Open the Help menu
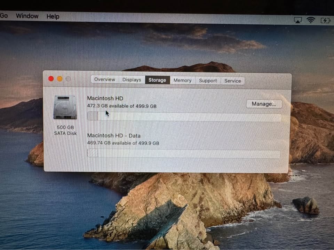The width and height of the screenshot is (334, 250). [53, 16]
